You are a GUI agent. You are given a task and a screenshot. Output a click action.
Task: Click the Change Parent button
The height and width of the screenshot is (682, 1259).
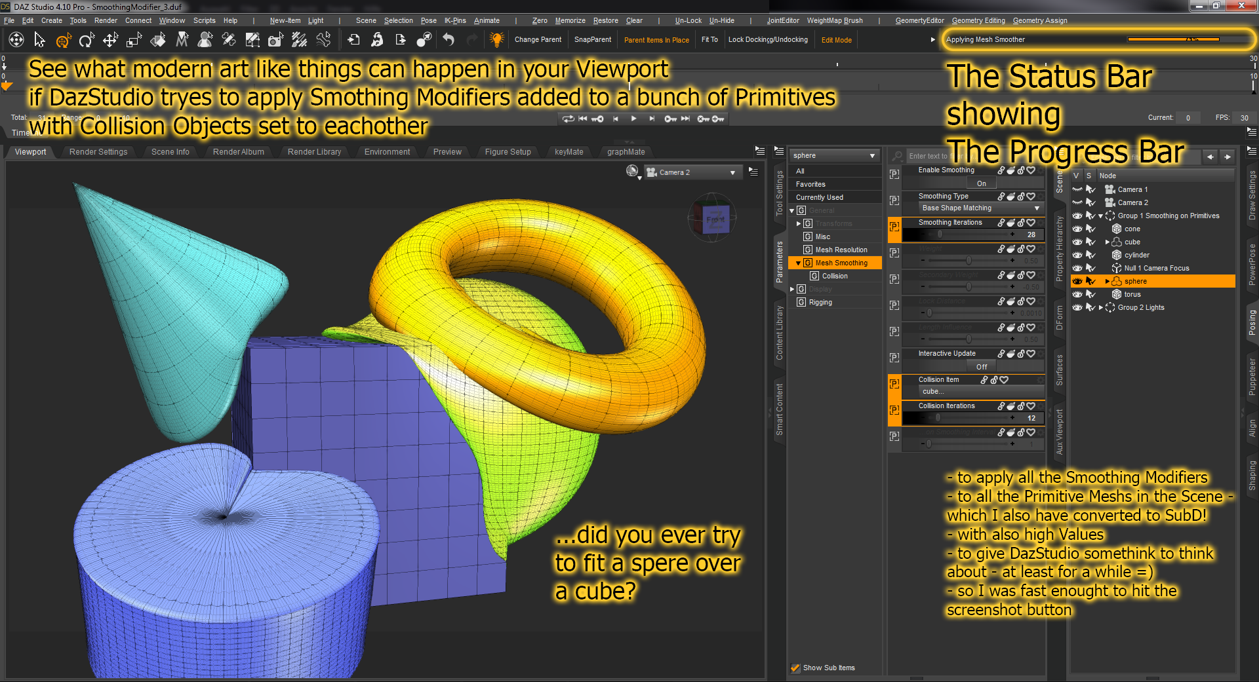(538, 40)
